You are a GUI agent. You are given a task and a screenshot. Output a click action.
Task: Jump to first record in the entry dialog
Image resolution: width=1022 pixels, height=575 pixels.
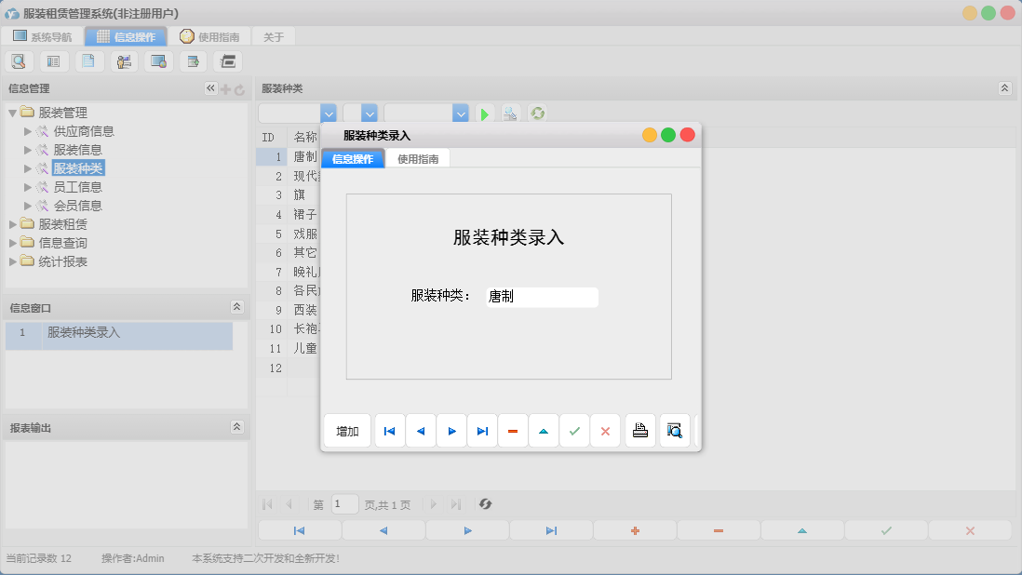[390, 431]
